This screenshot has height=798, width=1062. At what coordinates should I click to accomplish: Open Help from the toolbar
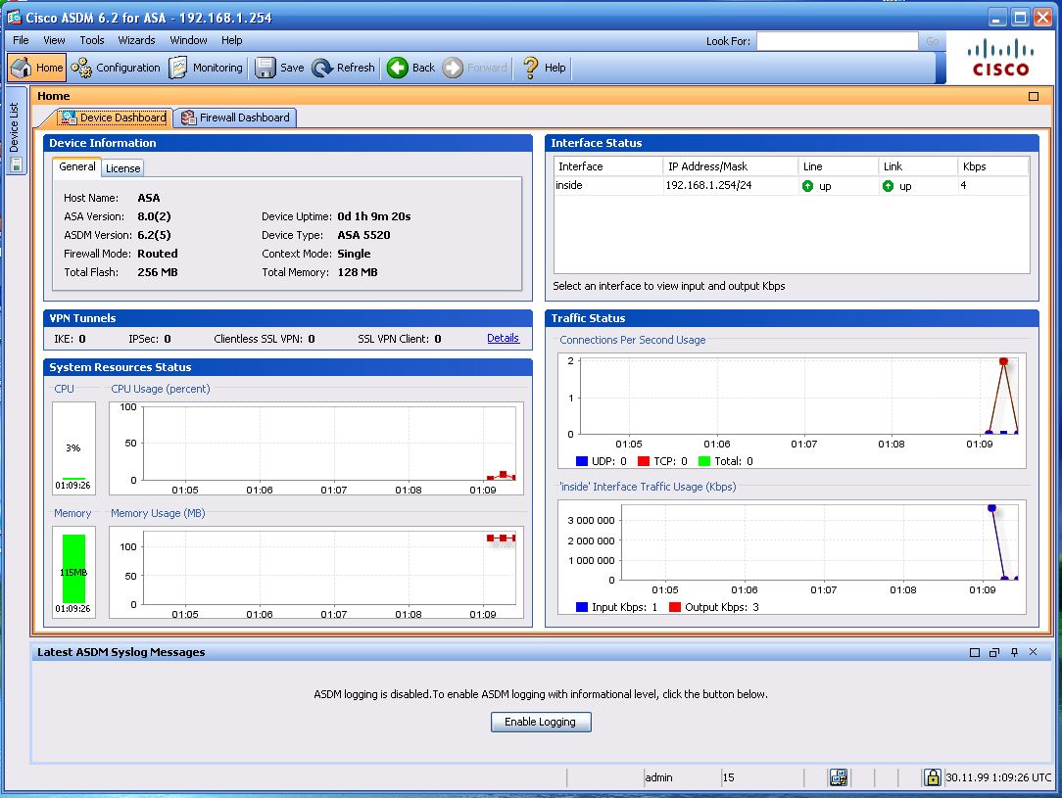[x=545, y=68]
